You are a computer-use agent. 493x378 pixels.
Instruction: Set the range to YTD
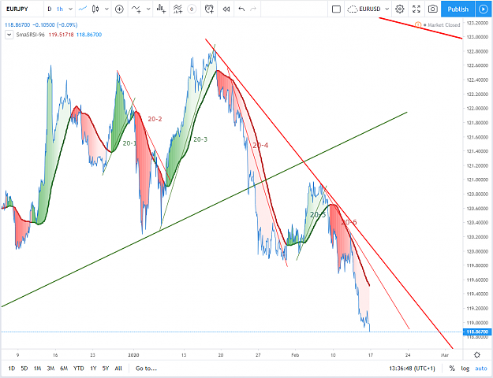(x=79, y=369)
